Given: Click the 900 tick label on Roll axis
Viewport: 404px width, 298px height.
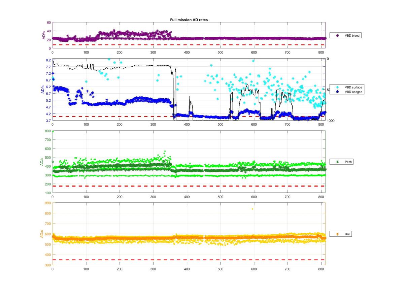Looking at the screenshot, I should click(x=48, y=203).
